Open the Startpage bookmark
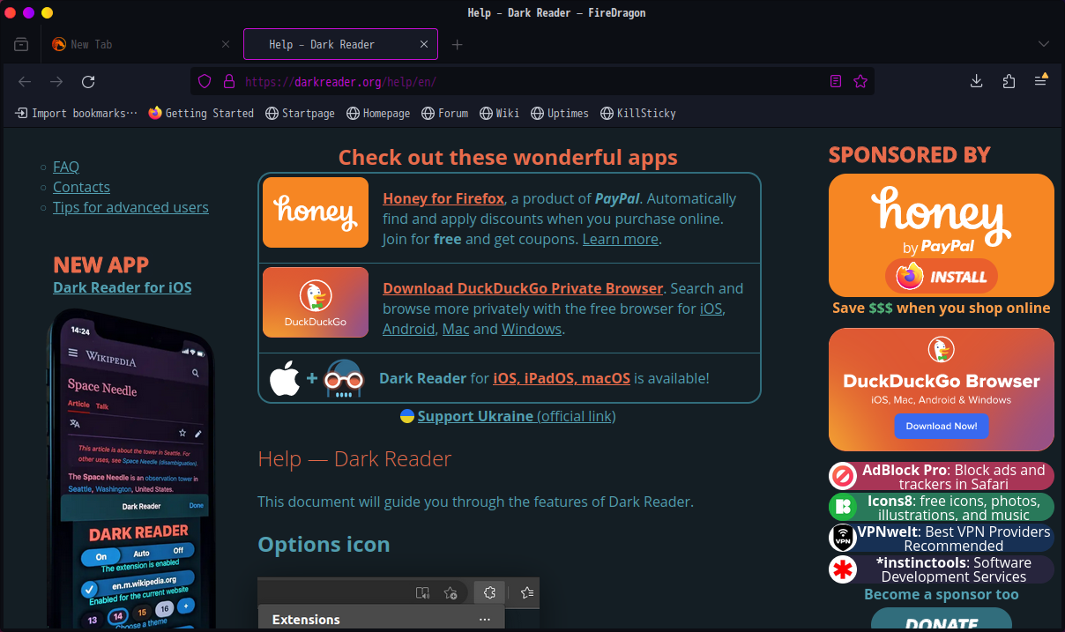The width and height of the screenshot is (1065, 632). pos(301,113)
